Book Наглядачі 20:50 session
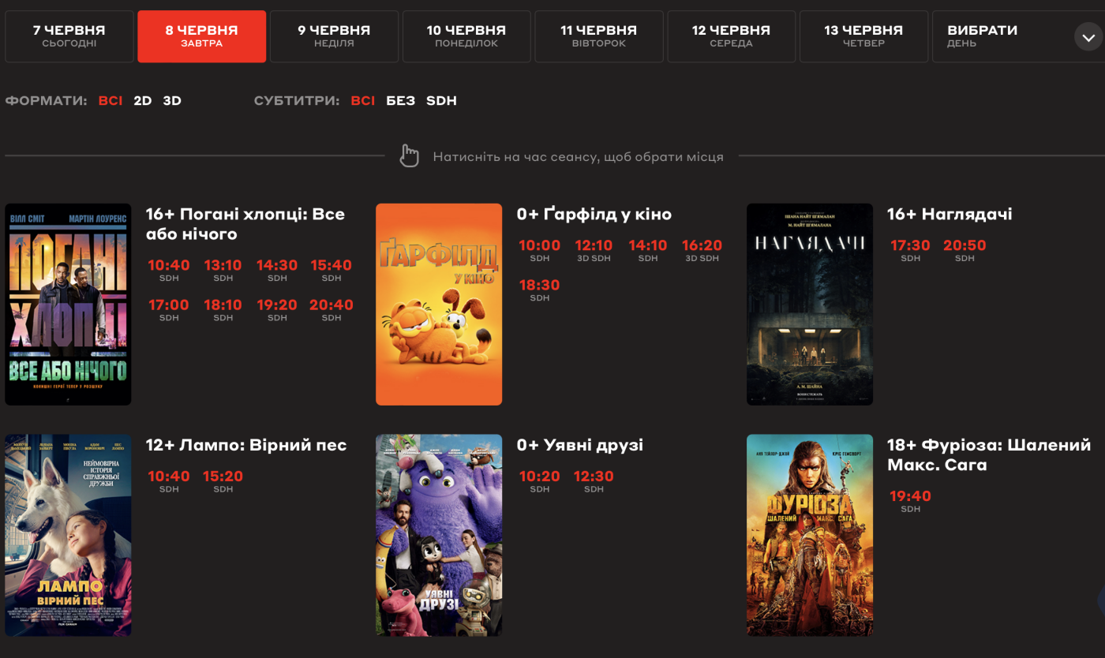The width and height of the screenshot is (1105, 658). [965, 250]
